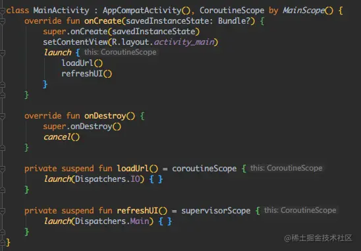Click fold end marker of class closing brace
The width and height of the screenshot is (361, 251).
coord(2,242)
